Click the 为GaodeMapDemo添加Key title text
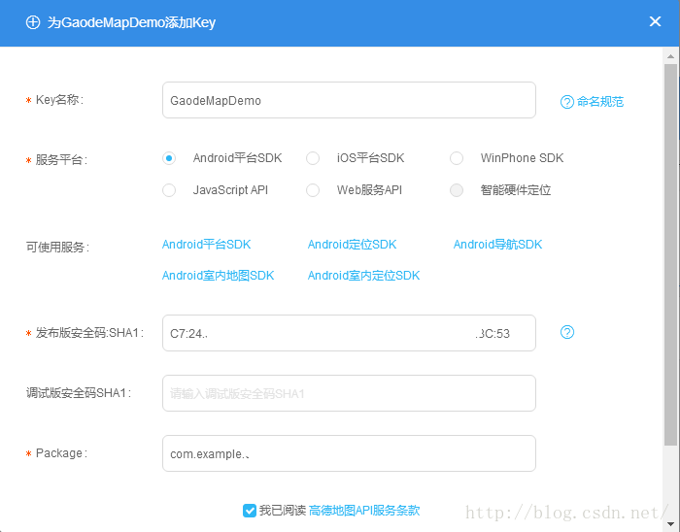 click(x=131, y=22)
